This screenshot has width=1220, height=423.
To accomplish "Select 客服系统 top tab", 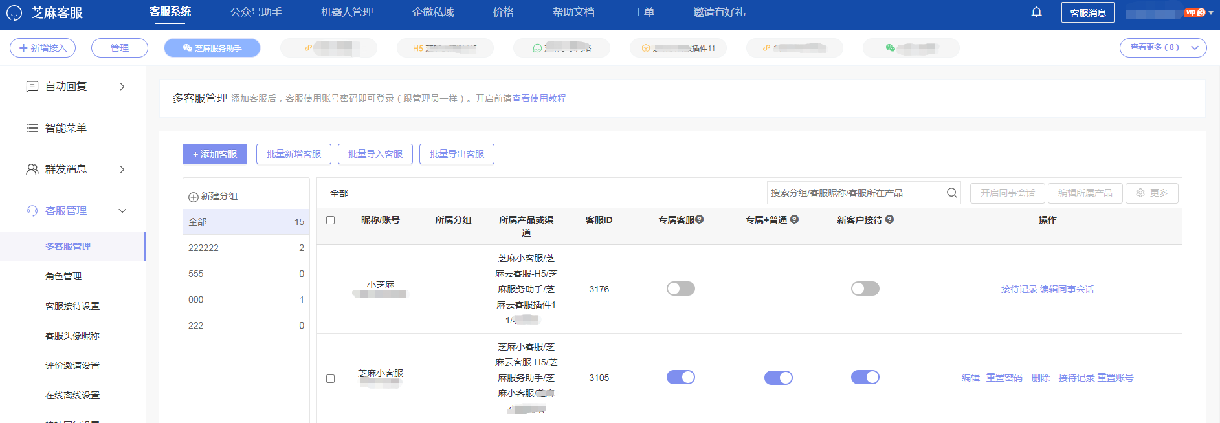I will coord(170,12).
